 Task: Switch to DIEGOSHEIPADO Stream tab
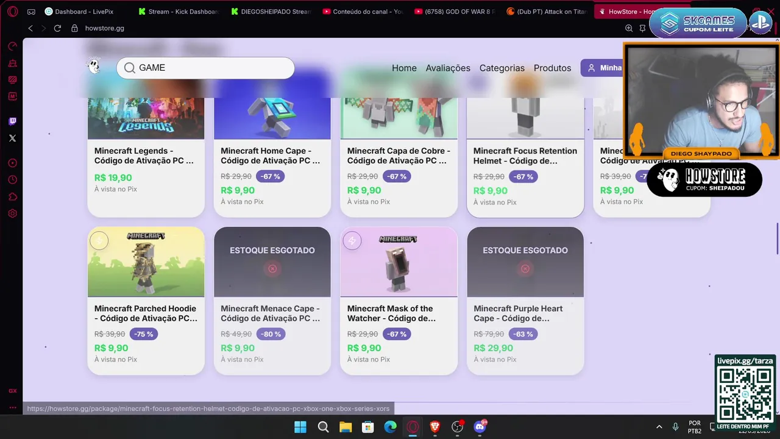coord(271,12)
